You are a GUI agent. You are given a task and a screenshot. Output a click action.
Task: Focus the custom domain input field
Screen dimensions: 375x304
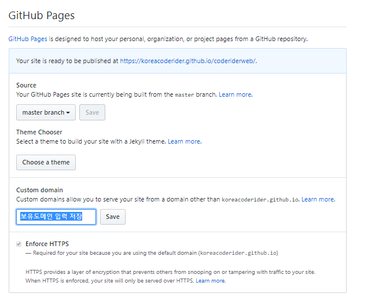coord(56,217)
